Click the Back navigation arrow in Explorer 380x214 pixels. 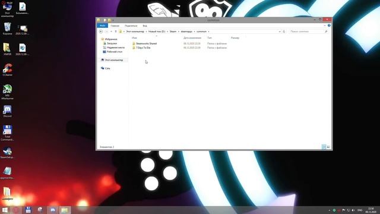101,32
